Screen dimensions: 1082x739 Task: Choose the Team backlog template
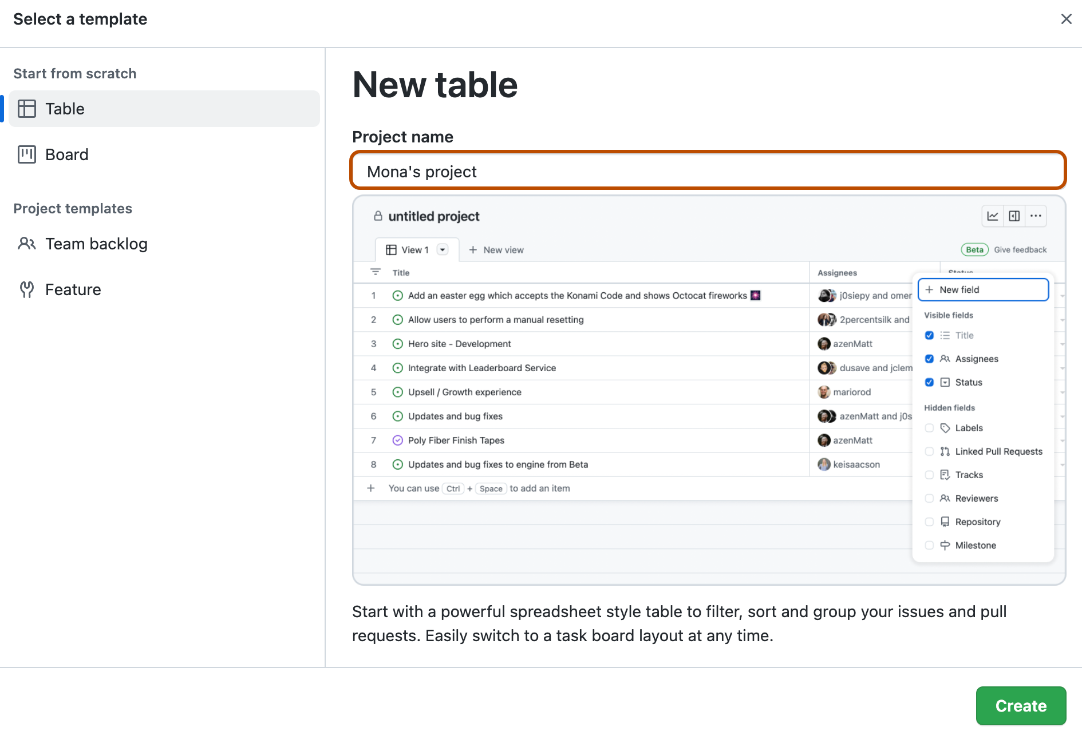pyautogui.click(x=164, y=244)
